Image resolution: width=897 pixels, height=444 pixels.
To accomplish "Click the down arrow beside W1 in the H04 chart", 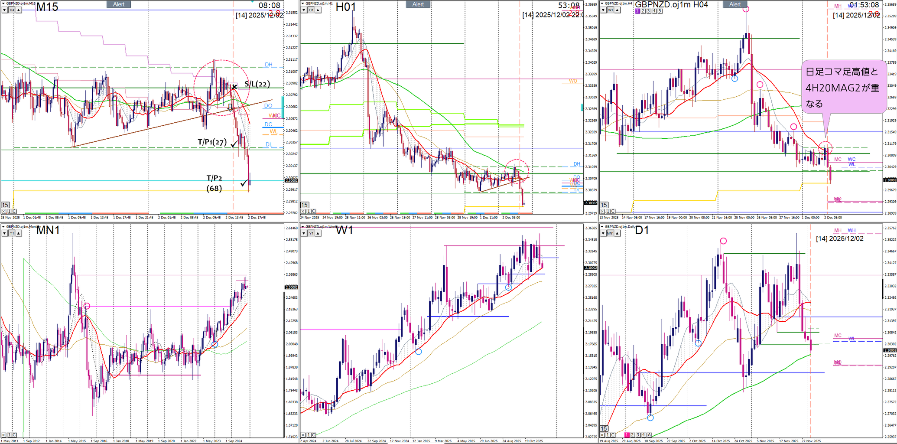I will (603, 10).
